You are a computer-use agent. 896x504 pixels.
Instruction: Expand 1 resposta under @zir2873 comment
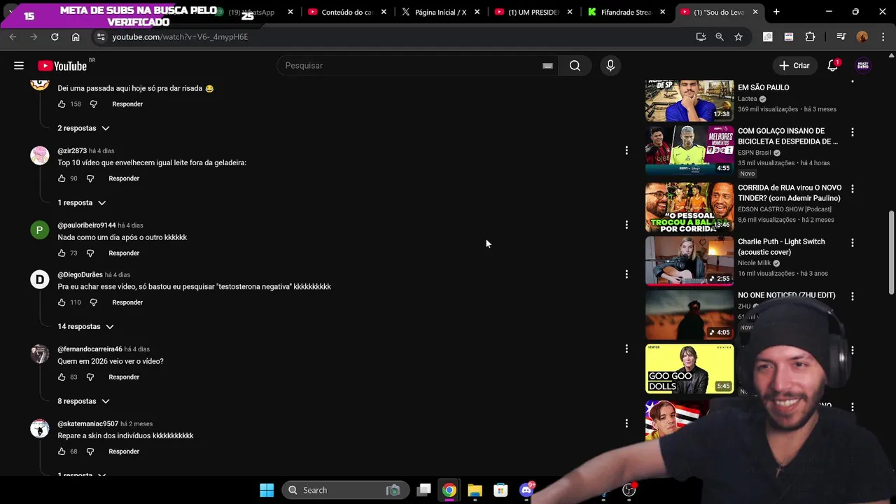pos(81,203)
